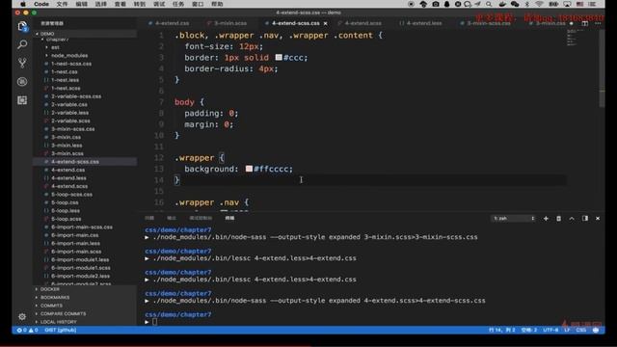Click the GIST [github] status bar item
Image resolution: width=617 pixels, height=347 pixels.
61,330
